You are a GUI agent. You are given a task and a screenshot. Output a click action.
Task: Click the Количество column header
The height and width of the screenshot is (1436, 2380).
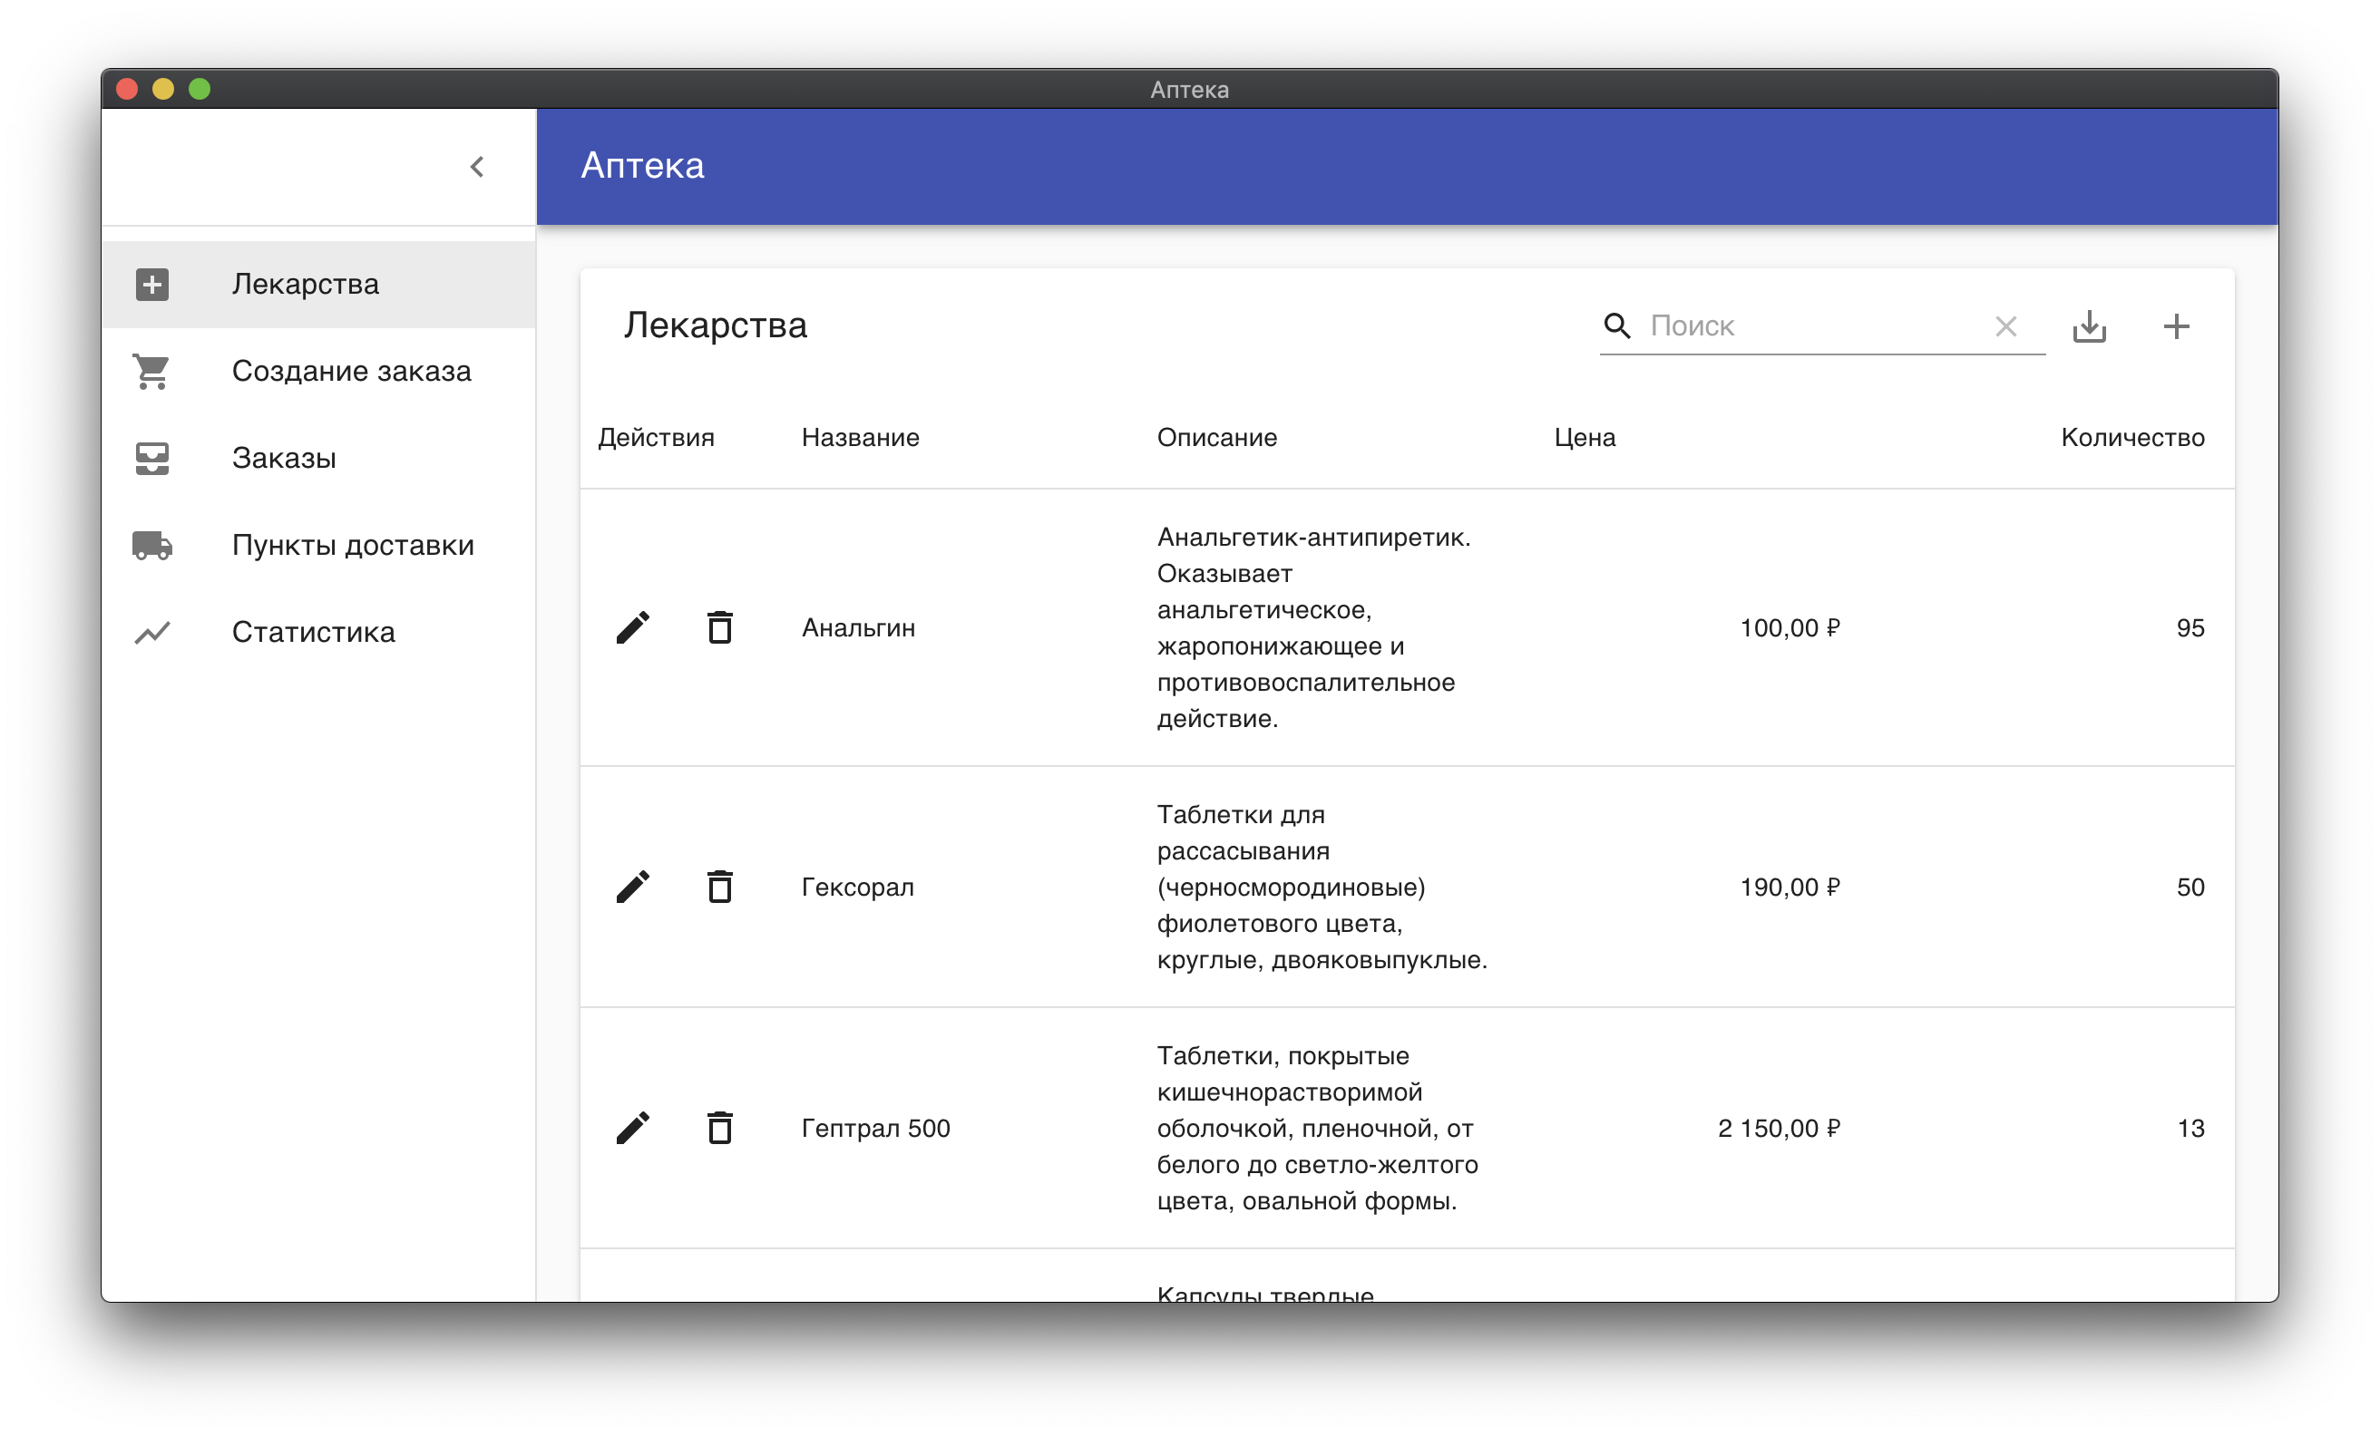(2131, 438)
